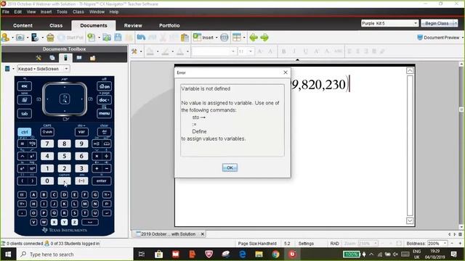Click number 7 on the keypad

pos(47,144)
